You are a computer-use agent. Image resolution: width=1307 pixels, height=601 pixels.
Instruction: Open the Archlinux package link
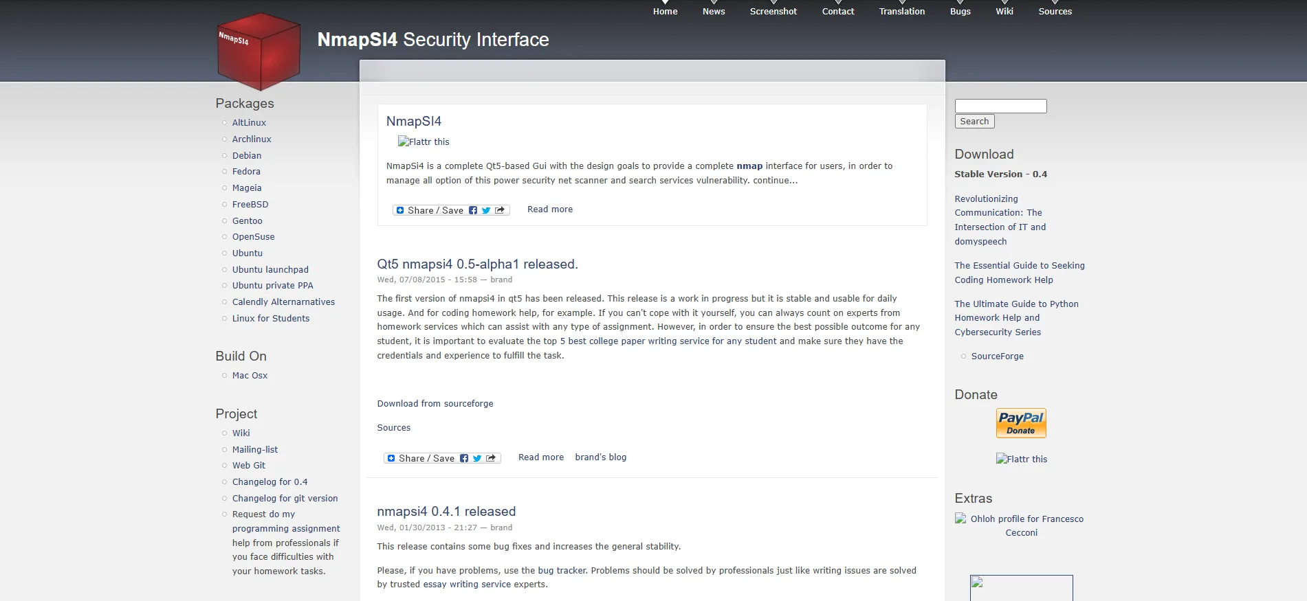tap(252, 139)
